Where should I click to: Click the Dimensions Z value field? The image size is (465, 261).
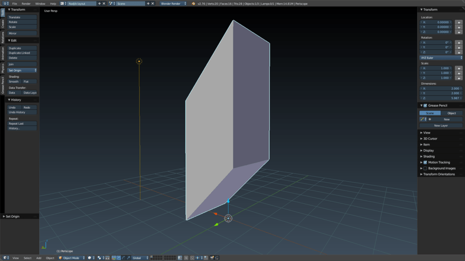pyautogui.click(x=441, y=98)
